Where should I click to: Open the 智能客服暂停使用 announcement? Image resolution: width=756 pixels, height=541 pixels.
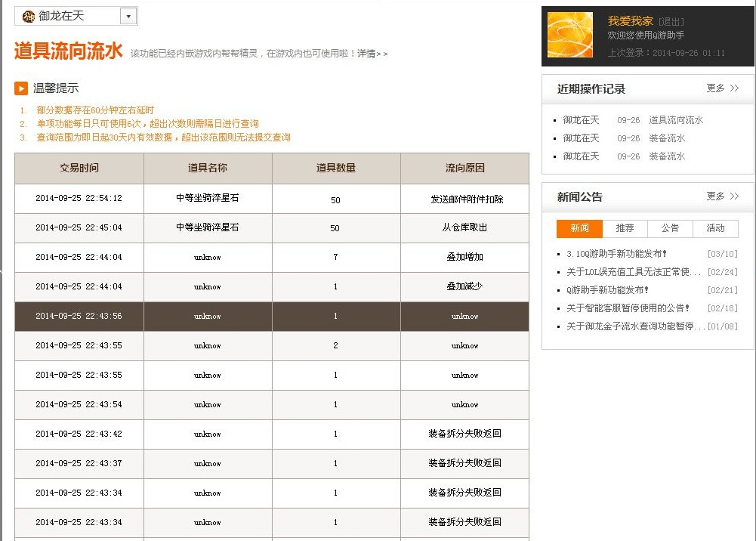point(628,308)
